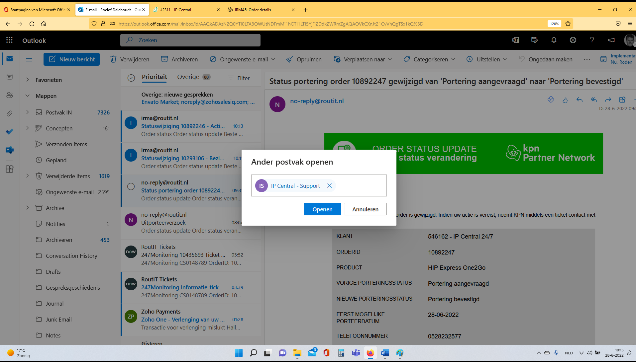636x362 pixels.
Task: Collapse the Mappen section
Action: click(28, 96)
